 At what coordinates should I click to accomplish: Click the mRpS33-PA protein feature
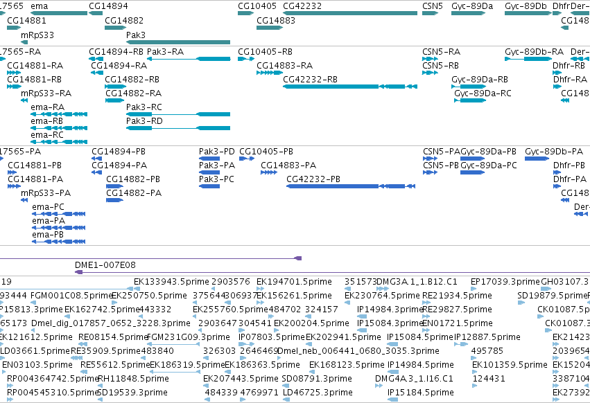pyautogui.click(x=24, y=200)
